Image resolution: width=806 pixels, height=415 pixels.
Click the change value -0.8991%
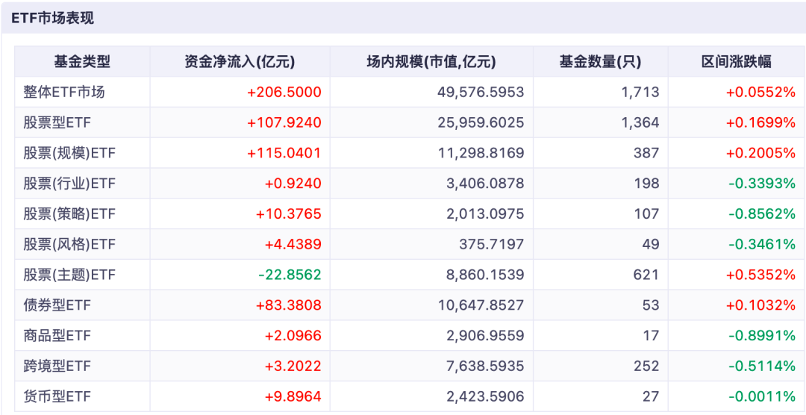tap(762, 336)
